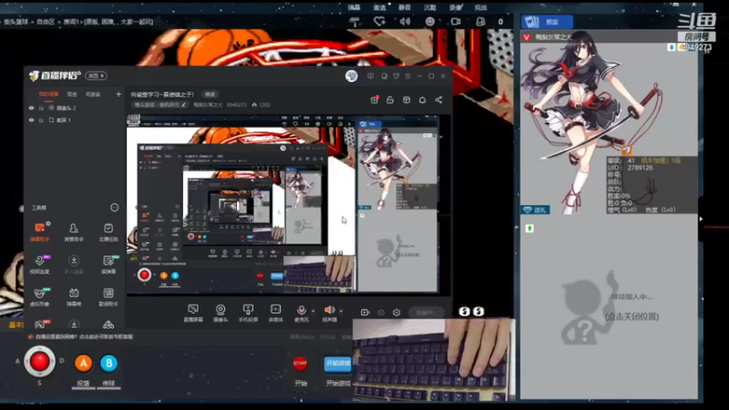
Task: Open the gift box icon with red dot
Action: tap(375, 100)
